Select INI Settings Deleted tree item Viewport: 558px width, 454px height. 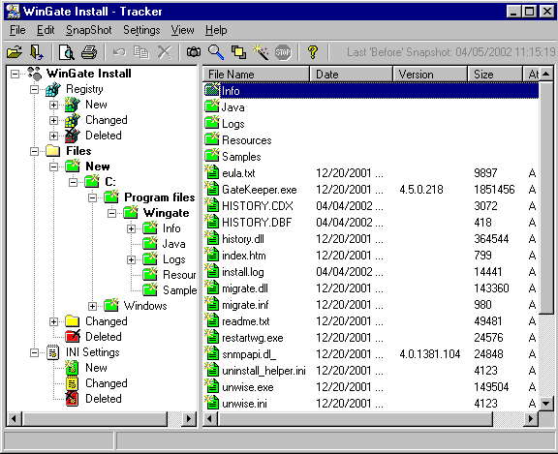104,399
